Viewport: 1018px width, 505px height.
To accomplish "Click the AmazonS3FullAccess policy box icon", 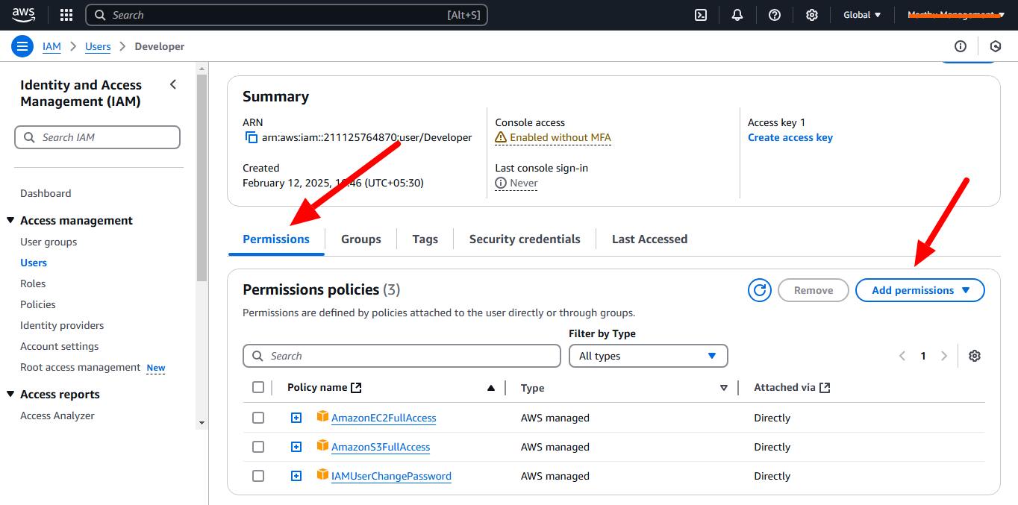I will click(322, 445).
